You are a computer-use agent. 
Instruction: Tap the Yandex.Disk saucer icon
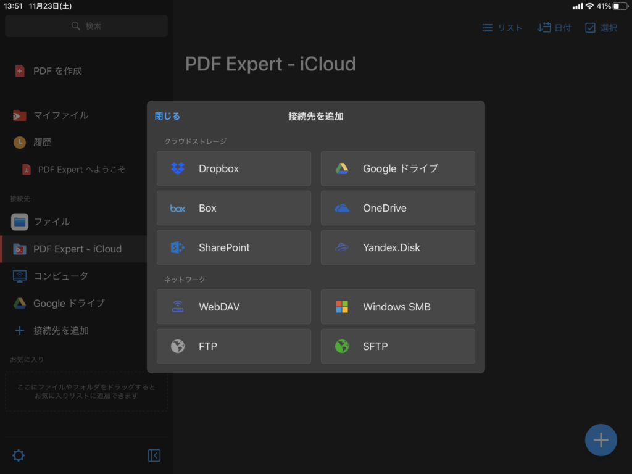(342, 247)
